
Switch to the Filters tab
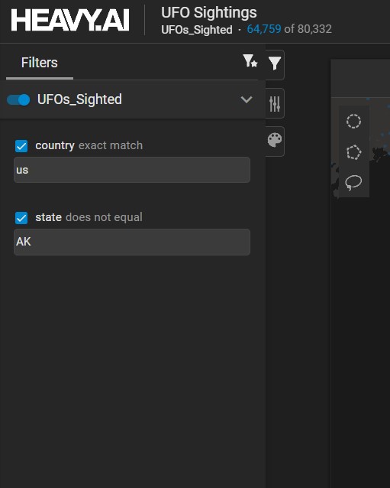coord(40,63)
